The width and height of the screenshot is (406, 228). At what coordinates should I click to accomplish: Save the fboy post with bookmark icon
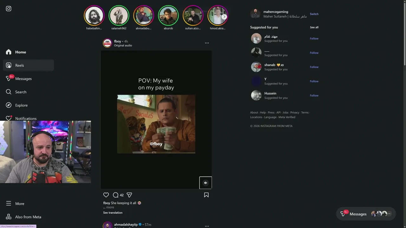tap(206, 195)
